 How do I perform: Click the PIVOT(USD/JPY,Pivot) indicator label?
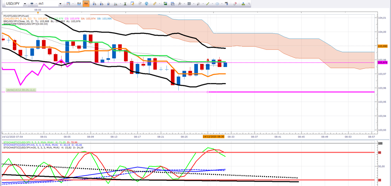tap(16, 16)
